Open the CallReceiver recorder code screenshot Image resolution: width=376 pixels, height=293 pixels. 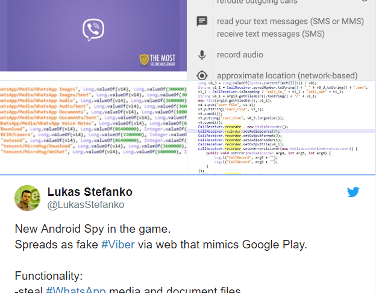pyautogui.click(x=281, y=127)
